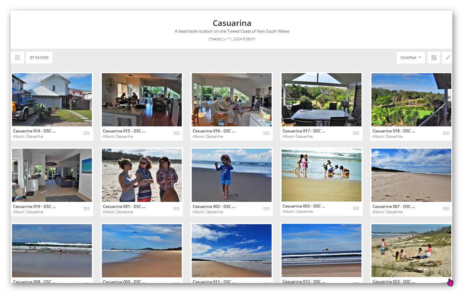
Task: Click the 'Casuarina 001 - DSC ...' title
Action: pyautogui.click(x=124, y=207)
